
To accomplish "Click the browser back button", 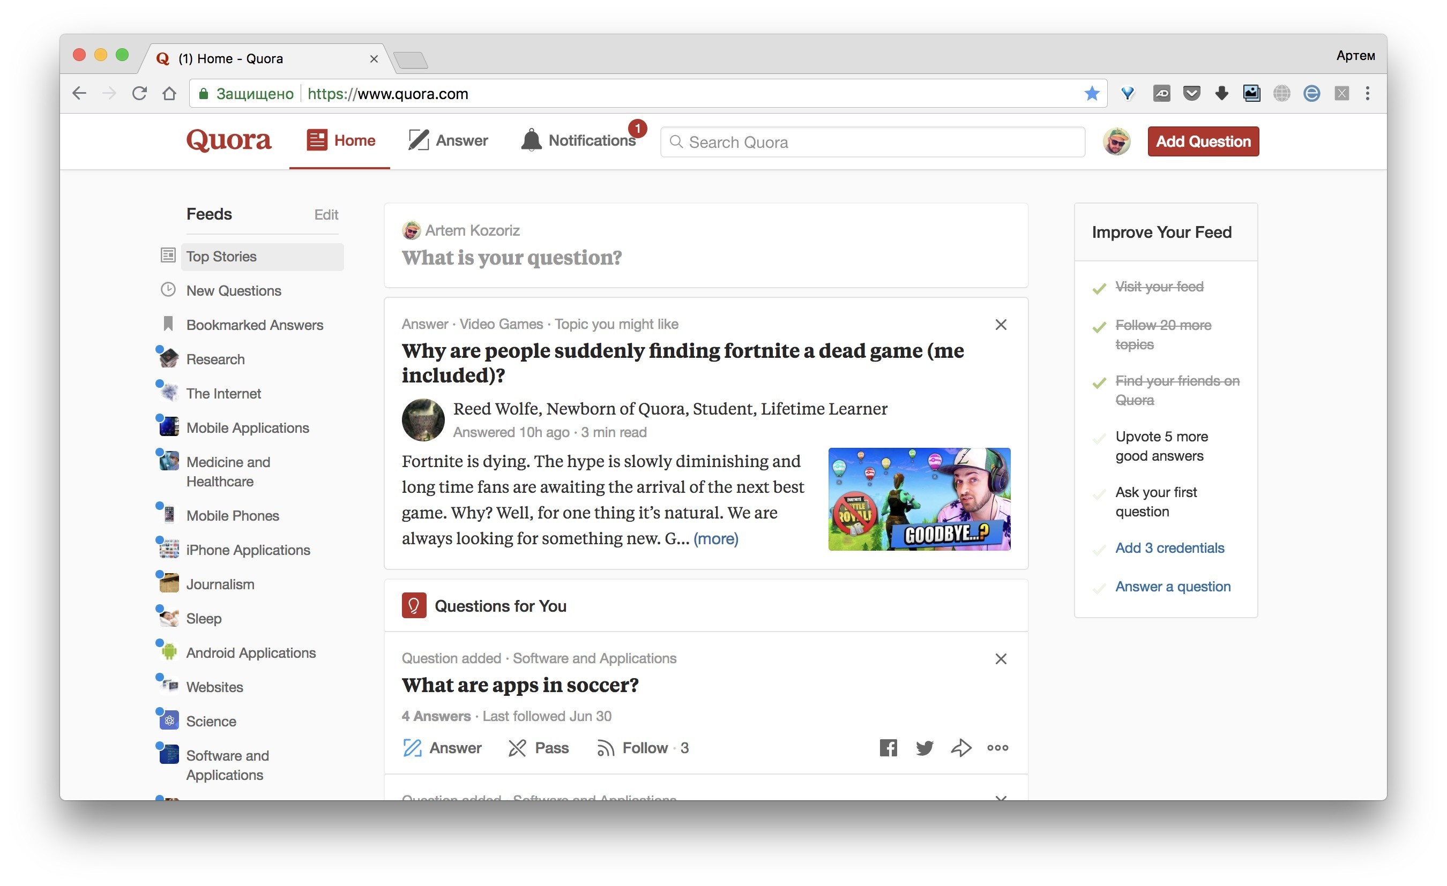I will click(79, 93).
